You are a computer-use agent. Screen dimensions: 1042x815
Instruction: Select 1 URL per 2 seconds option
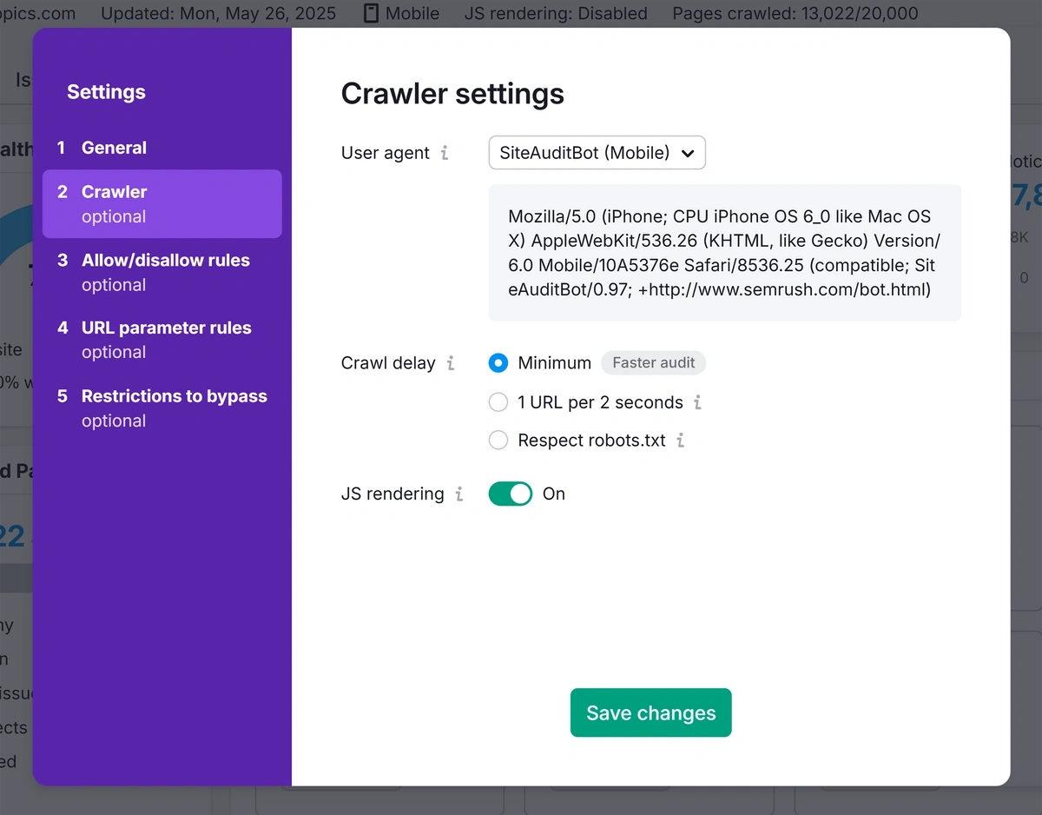[x=498, y=402]
